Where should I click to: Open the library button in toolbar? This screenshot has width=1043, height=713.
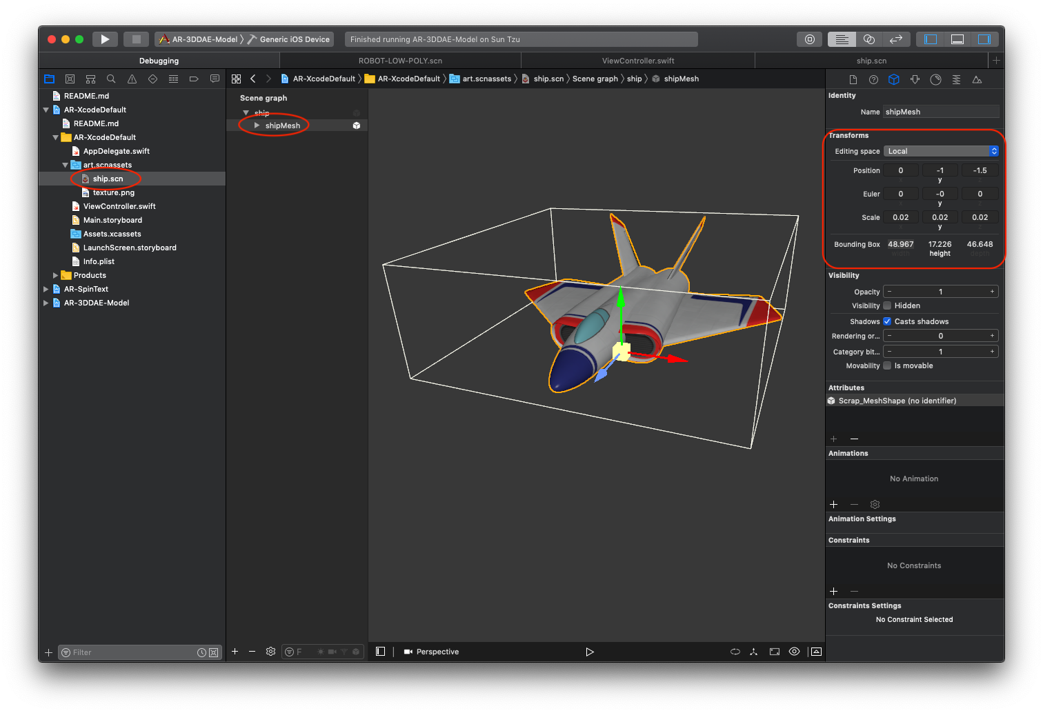coord(810,39)
